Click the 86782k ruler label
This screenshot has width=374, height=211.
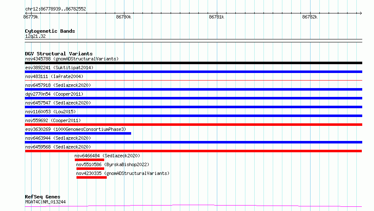tap(310, 17)
